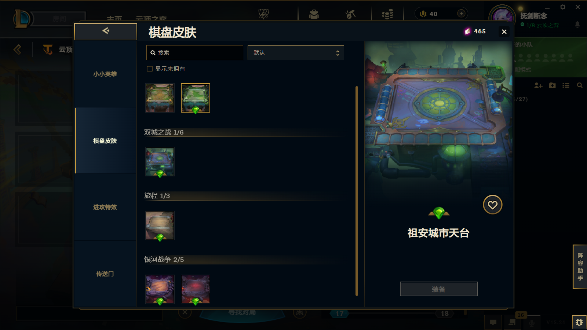Click the skin list vertical scrollbar
Image resolution: width=587 pixels, height=330 pixels.
coord(357,191)
